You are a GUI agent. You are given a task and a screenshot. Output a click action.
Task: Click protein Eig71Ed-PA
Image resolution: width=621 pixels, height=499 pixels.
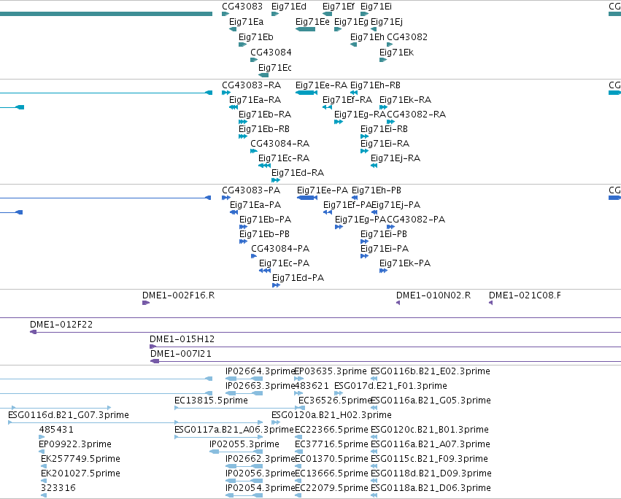pyautogui.click(x=298, y=279)
